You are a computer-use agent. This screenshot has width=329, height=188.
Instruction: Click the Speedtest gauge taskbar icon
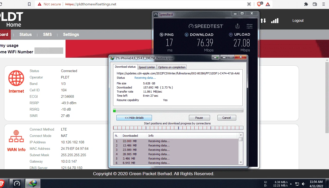17,184
